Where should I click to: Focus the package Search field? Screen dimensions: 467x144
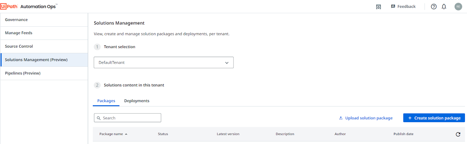128,118
